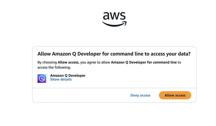Click the orange Allow access button
The width and height of the screenshot is (216, 126).
point(175,95)
